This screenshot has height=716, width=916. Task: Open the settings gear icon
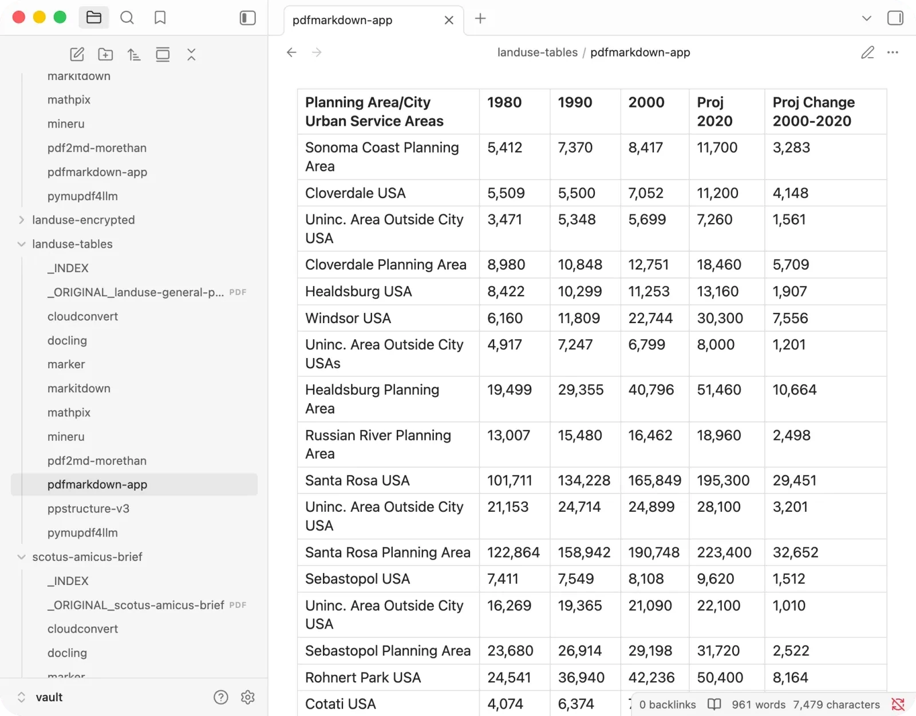pyautogui.click(x=248, y=697)
